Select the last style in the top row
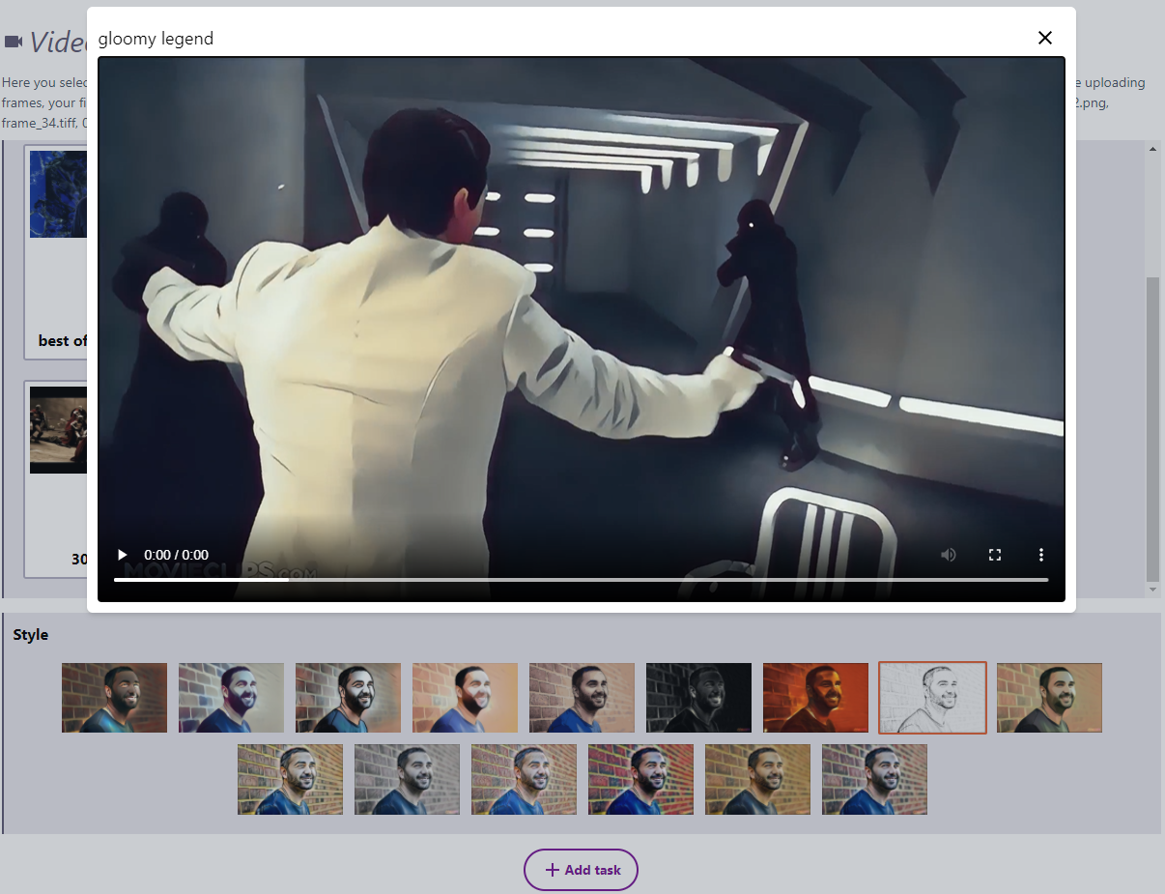The image size is (1165, 894). [x=1049, y=698]
